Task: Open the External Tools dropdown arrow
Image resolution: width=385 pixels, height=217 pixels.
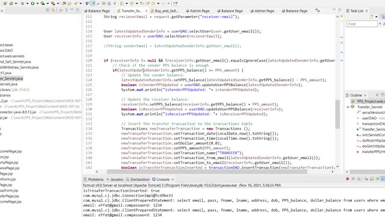Action: tap(58, 4)
